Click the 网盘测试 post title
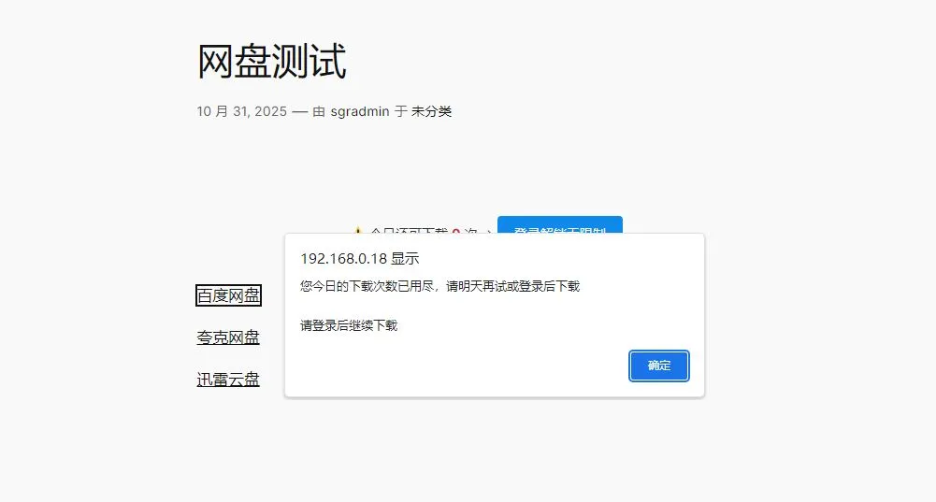Viewport: 936px width, 502px height. click(271, 61)
